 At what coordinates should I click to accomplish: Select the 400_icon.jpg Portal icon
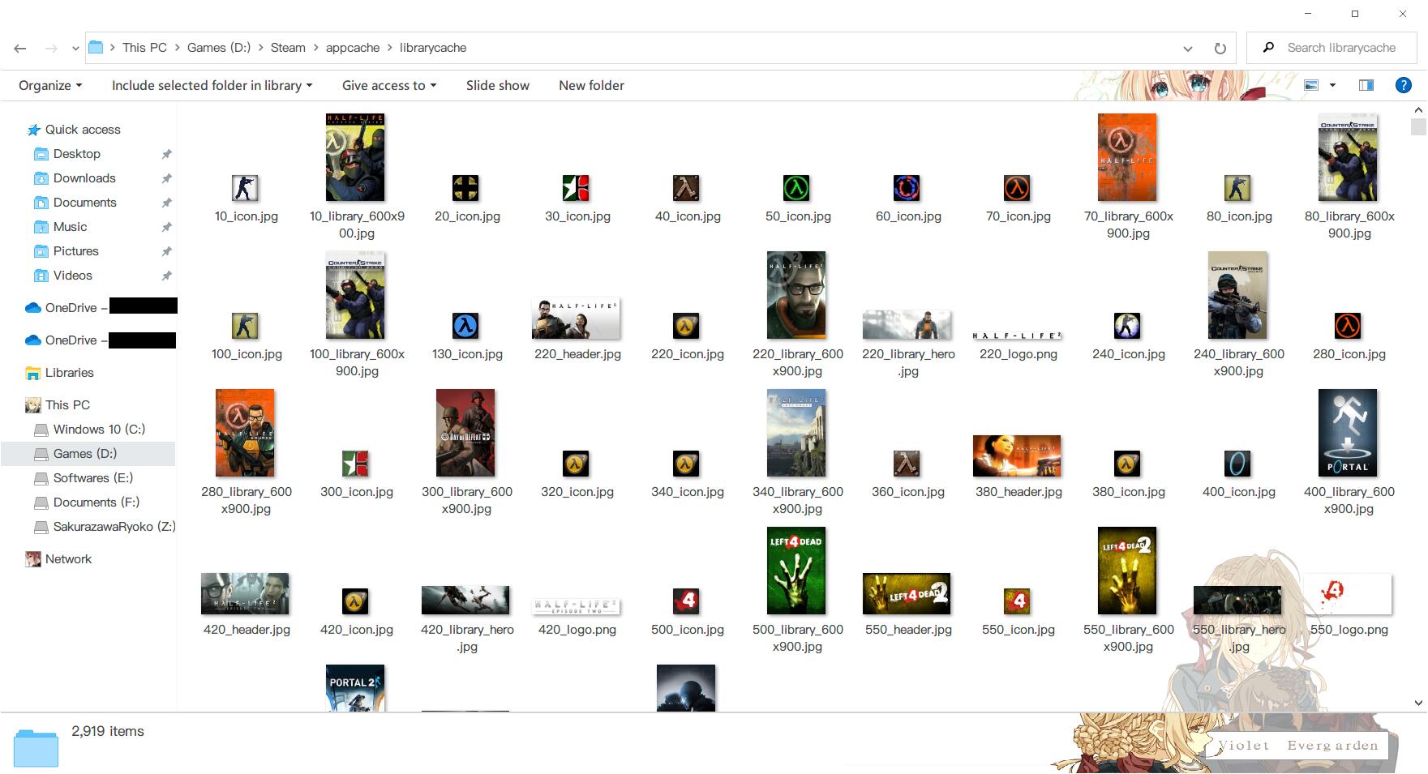click(x=1237, y=464)
